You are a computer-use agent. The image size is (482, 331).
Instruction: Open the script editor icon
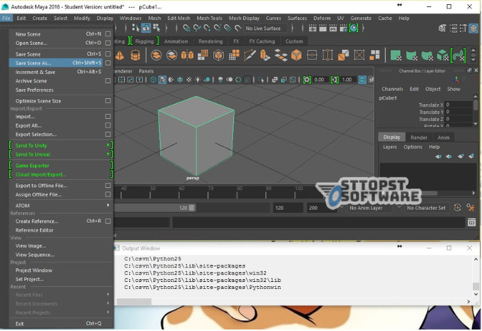coord(471,223)
